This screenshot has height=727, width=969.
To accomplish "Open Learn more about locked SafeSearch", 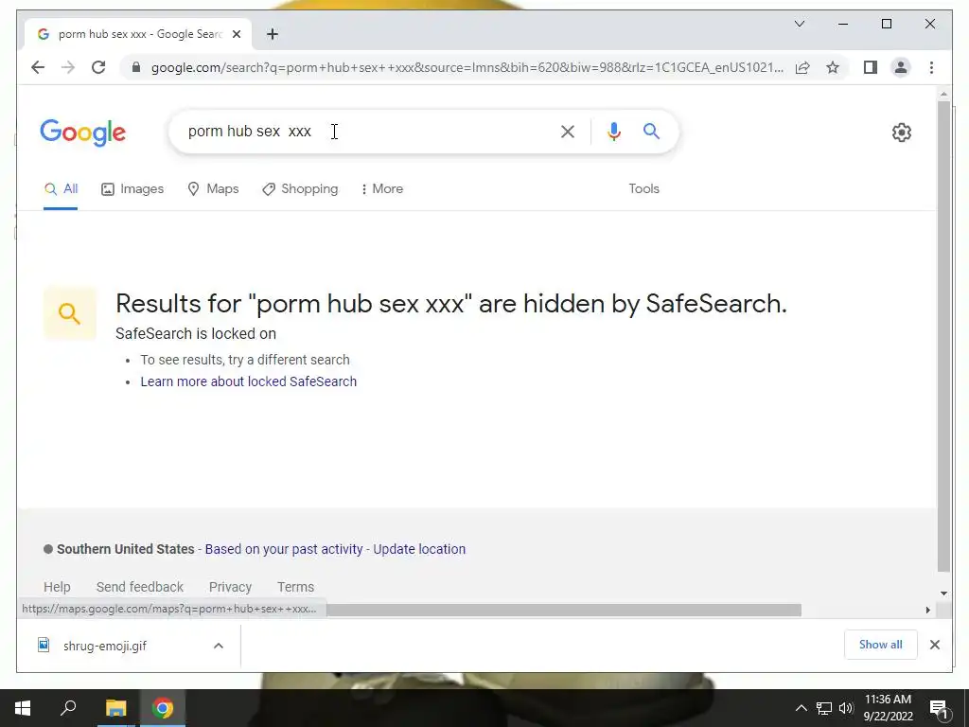I will 249,381.
